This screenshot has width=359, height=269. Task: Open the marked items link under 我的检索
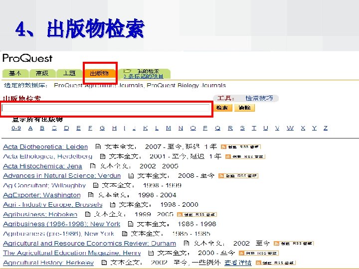tap(144, 76)
